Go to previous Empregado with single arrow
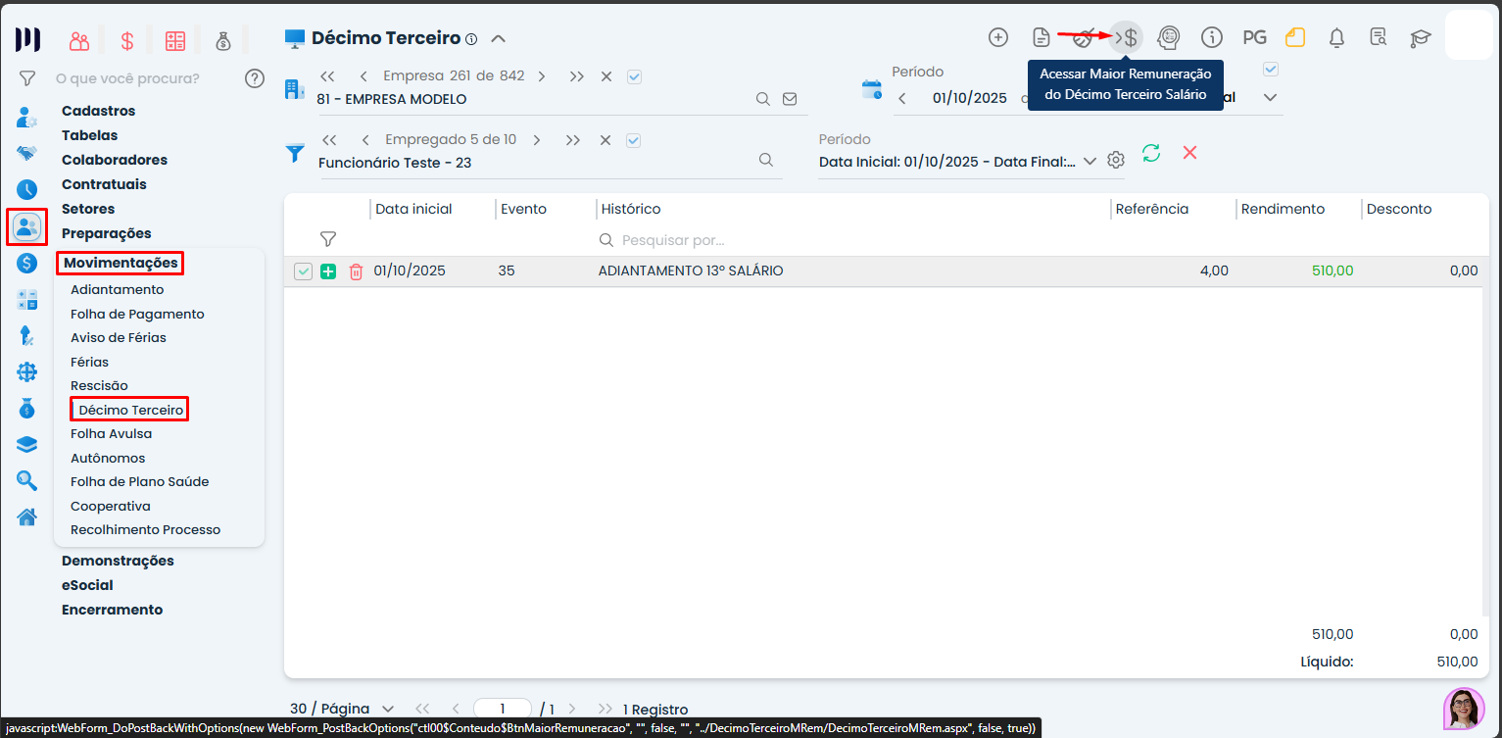Image resolution: width=1502 pixels, height=738 pixels. pyautogui.click(x=364, y=140)
